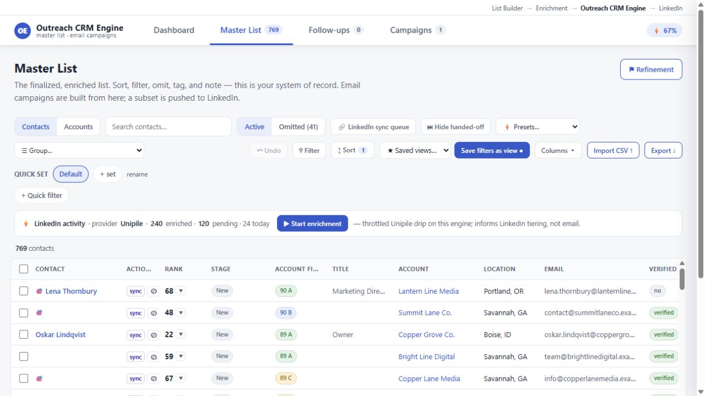
Task: Open rank dropdown next to 48
Action: point(181,313)
